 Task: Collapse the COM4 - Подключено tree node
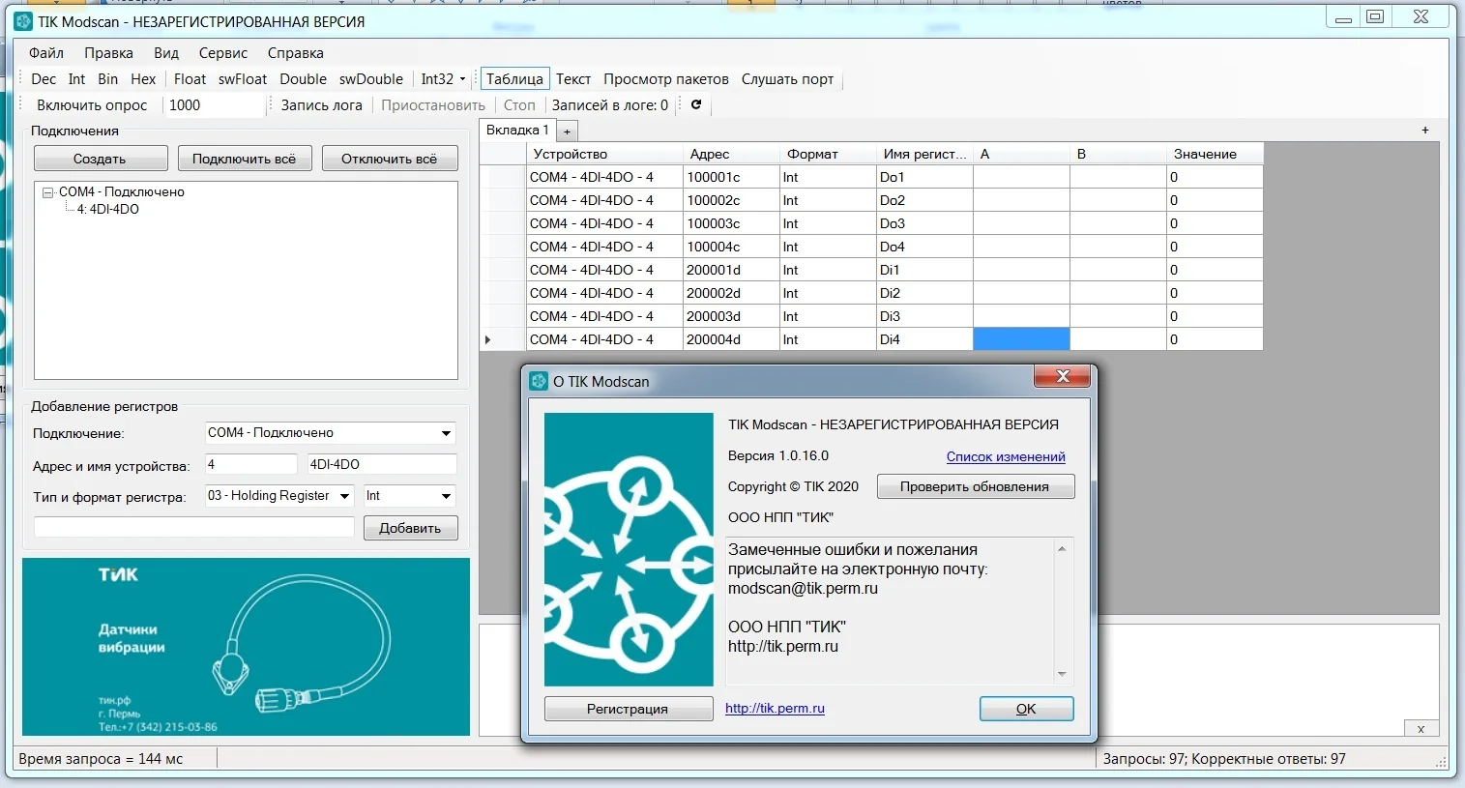pos(47,192)
